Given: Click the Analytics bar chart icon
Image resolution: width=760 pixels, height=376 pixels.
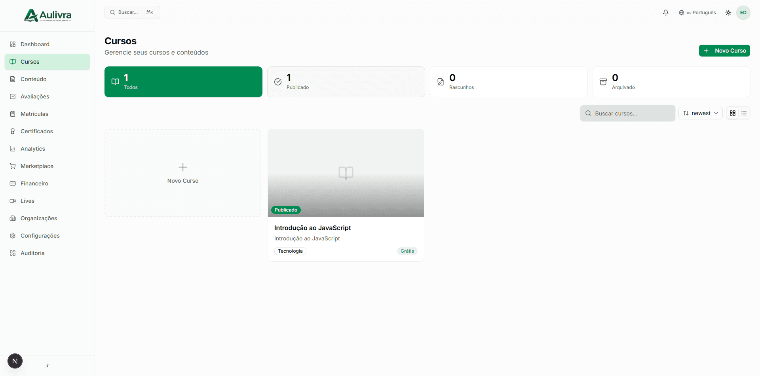Looking at the screenshot, I should point(13,149).
